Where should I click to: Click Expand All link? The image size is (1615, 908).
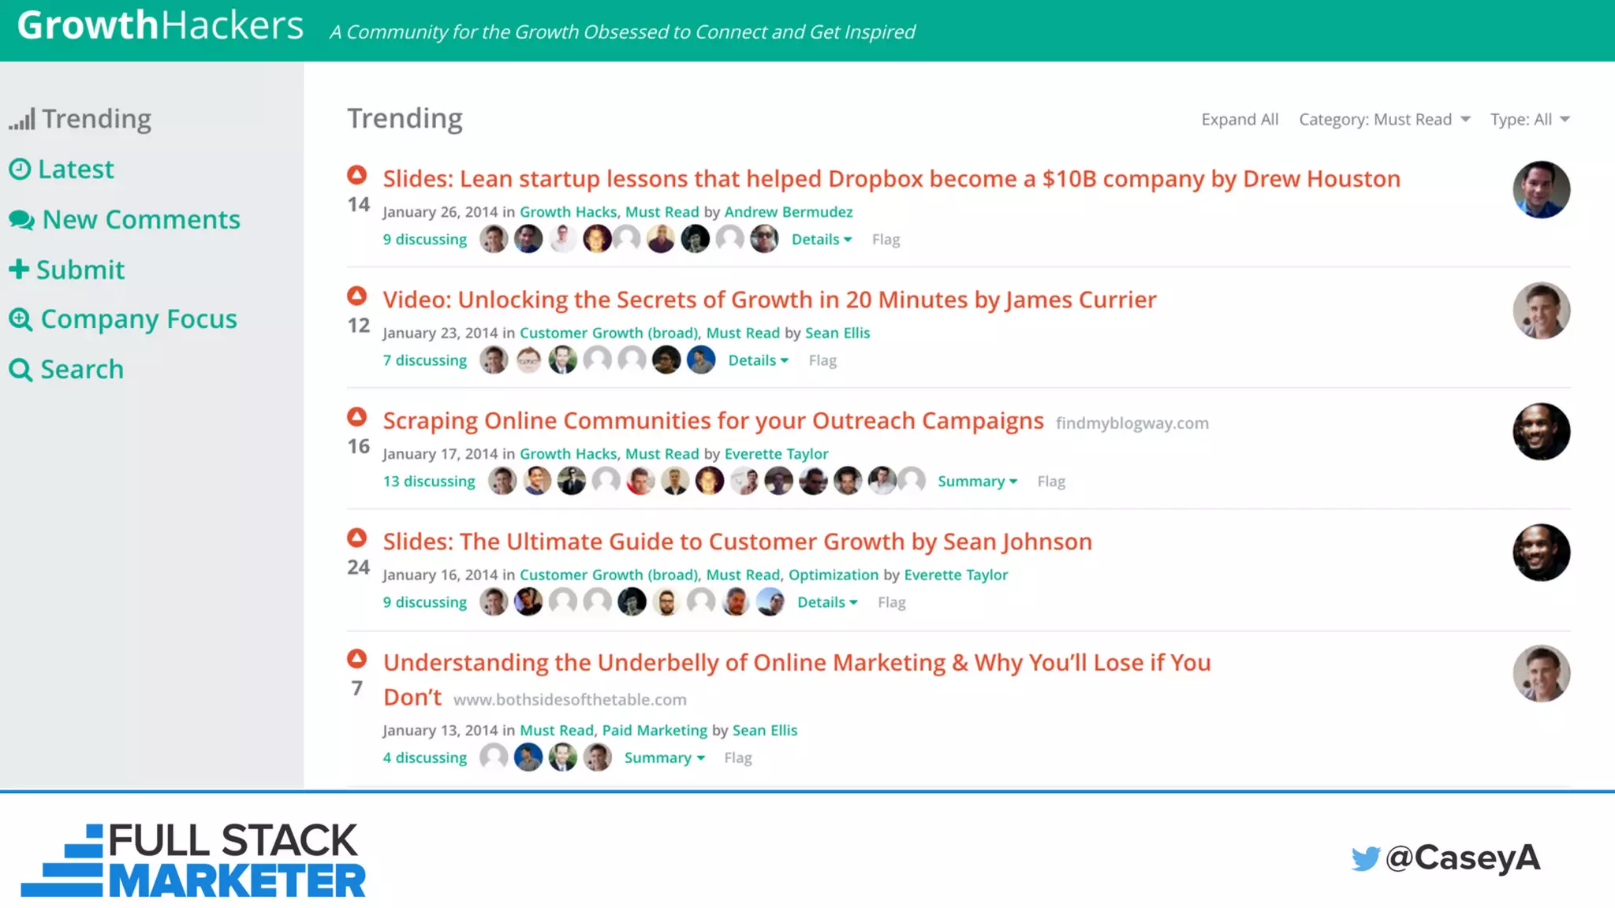(x=1240, y=119)
